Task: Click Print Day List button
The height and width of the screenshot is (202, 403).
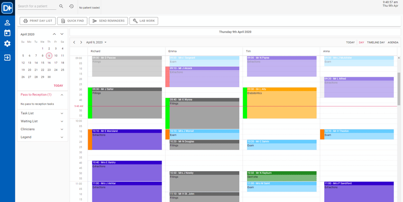Action: click(x=38, y=21)
